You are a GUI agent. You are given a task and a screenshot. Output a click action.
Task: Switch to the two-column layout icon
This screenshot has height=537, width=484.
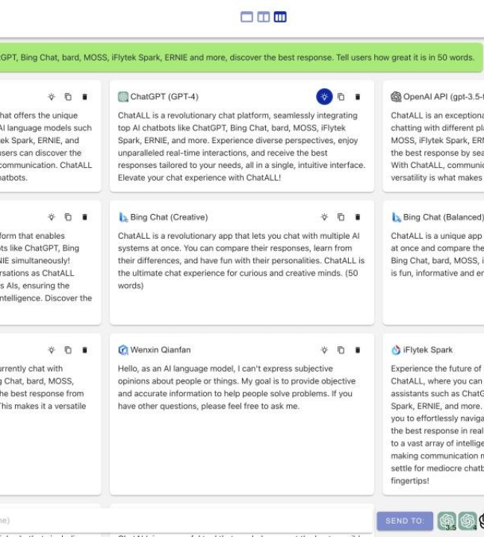(x=264, y=16)
